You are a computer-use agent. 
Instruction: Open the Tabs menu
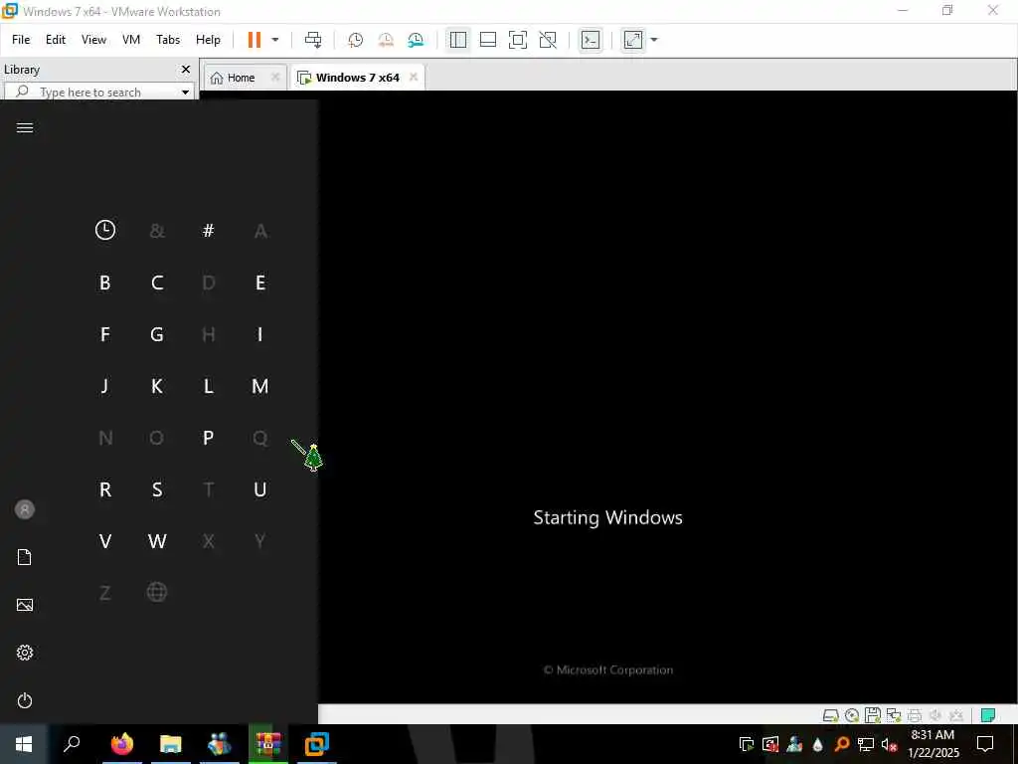click(168, 40)
